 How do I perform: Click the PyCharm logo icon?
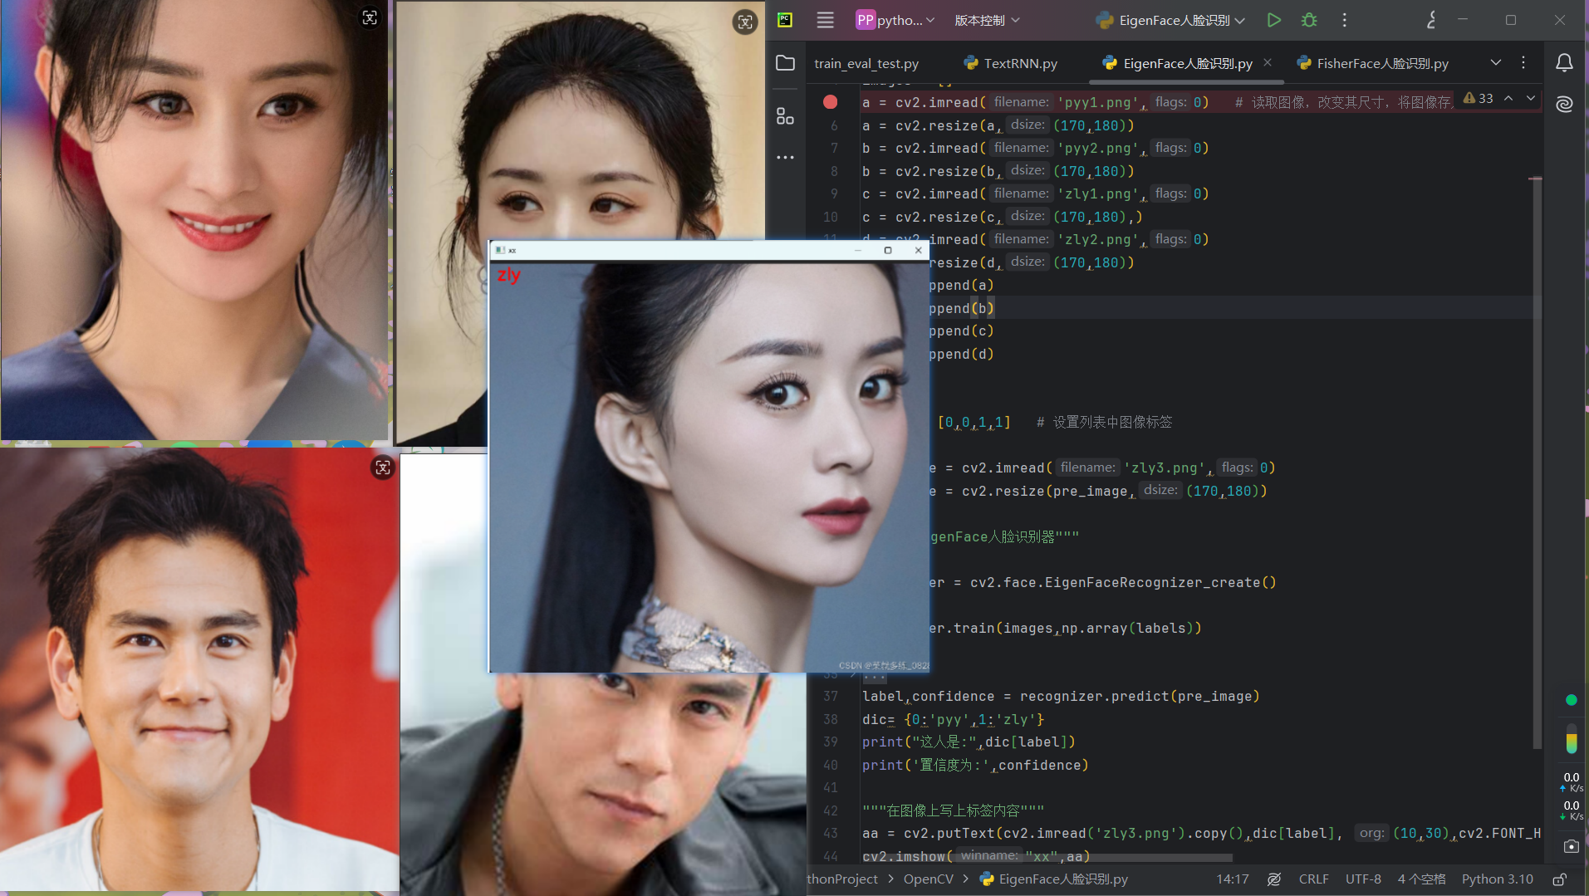coord(785,20)
